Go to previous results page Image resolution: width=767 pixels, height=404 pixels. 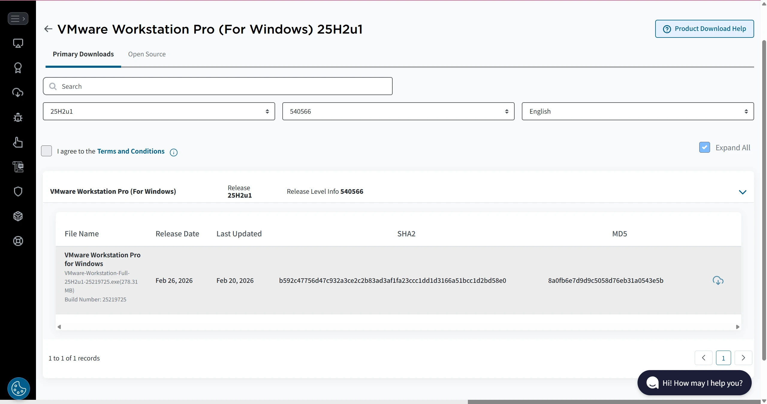point(703,358)
